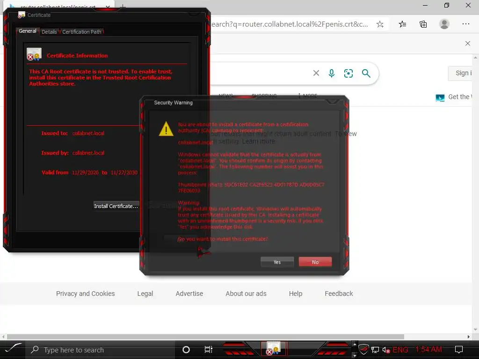The image size is (479, 359).
Task: Open the Certification Path tab
Action: [82, 32]
